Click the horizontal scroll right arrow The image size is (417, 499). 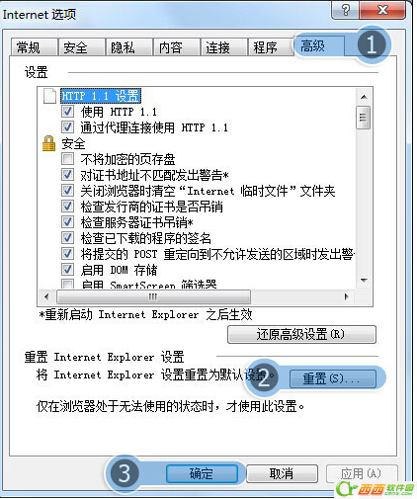tap(346, 296)
